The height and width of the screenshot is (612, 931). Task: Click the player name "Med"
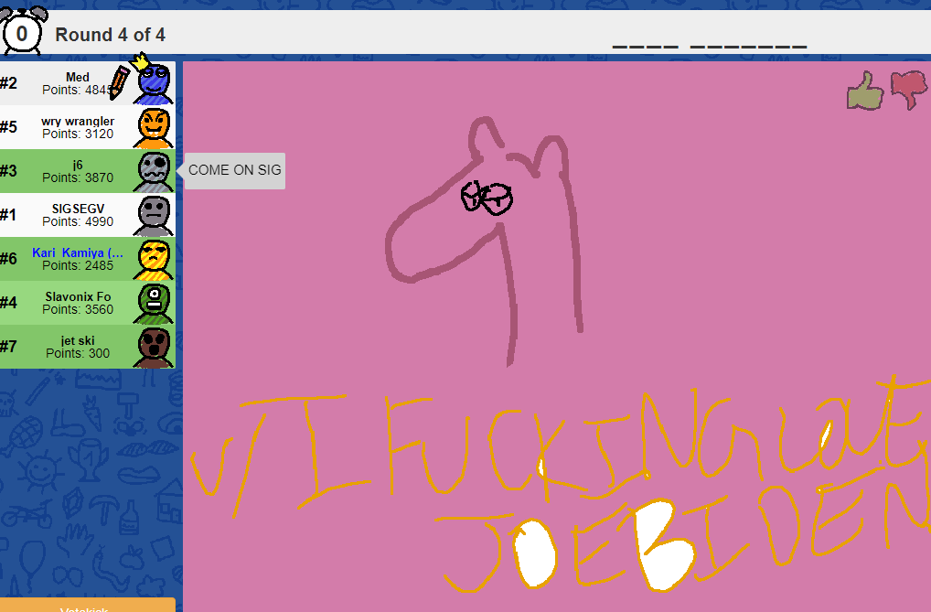(78, 77)
